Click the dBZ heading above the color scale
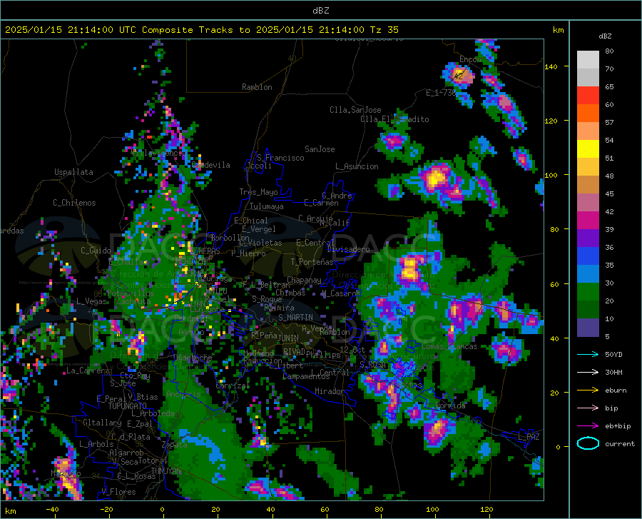Image resolution: width=642 pixels, height=519 pixels. pos(605,36)
